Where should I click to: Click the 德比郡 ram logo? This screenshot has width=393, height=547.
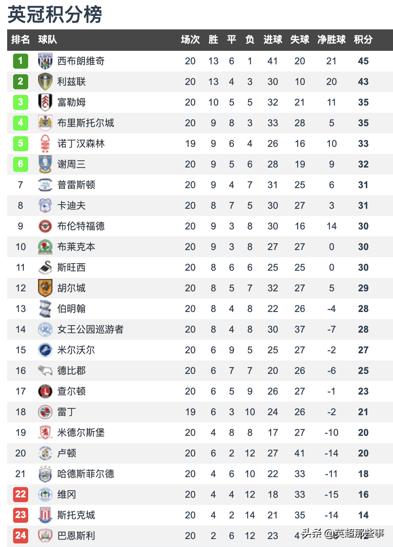(45, 371)
